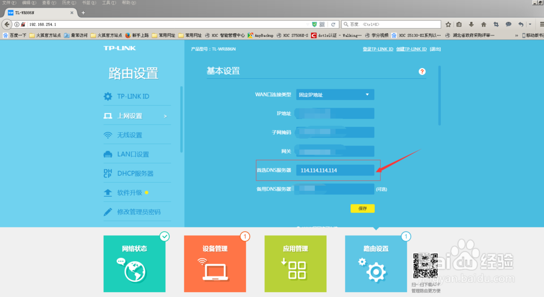This screenshot has height=297, width=544.
Task: Open 百度一下 bookmark
Action: (15, 35)
